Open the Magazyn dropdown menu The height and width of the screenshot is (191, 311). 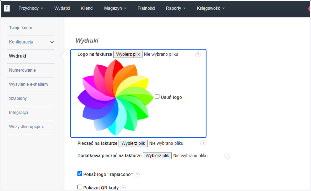pos(115,8)
